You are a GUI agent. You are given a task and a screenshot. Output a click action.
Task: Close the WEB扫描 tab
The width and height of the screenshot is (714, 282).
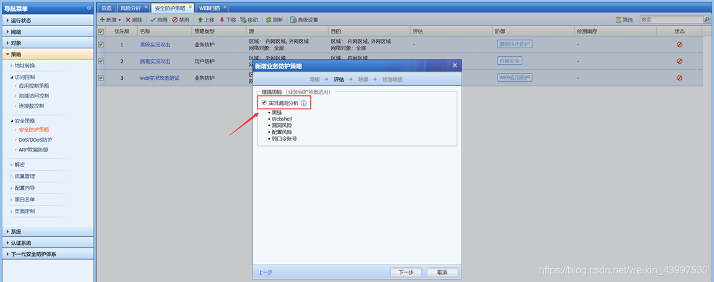[225, 7]
